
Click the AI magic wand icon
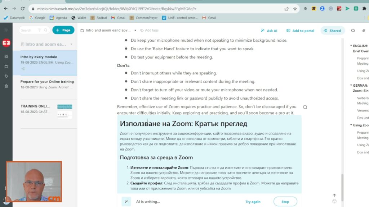click(x=126, y=202)
